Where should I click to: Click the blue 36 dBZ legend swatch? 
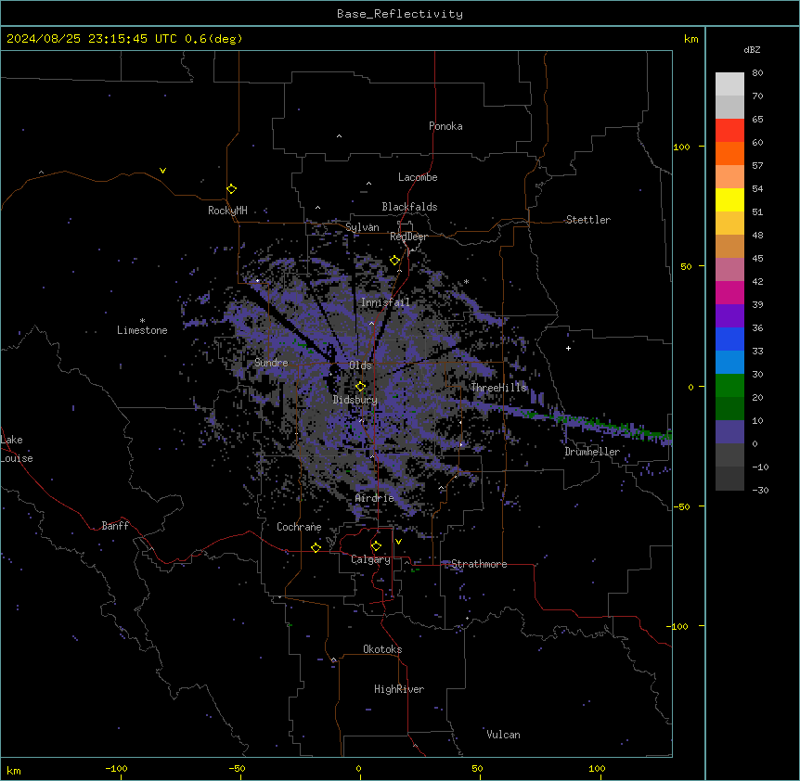pyautogui.click(x=729, y=339)
